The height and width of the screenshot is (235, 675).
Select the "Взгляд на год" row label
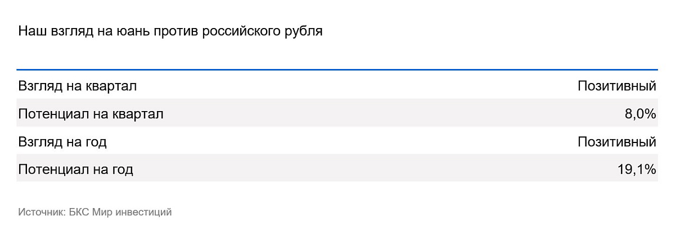click(x=62, y=142)
